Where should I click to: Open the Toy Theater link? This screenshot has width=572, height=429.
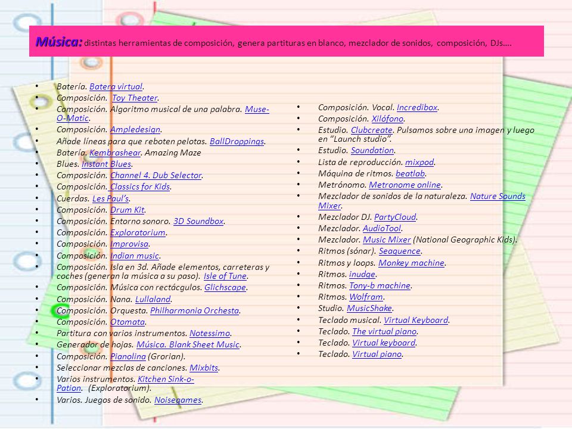point(135,98)
